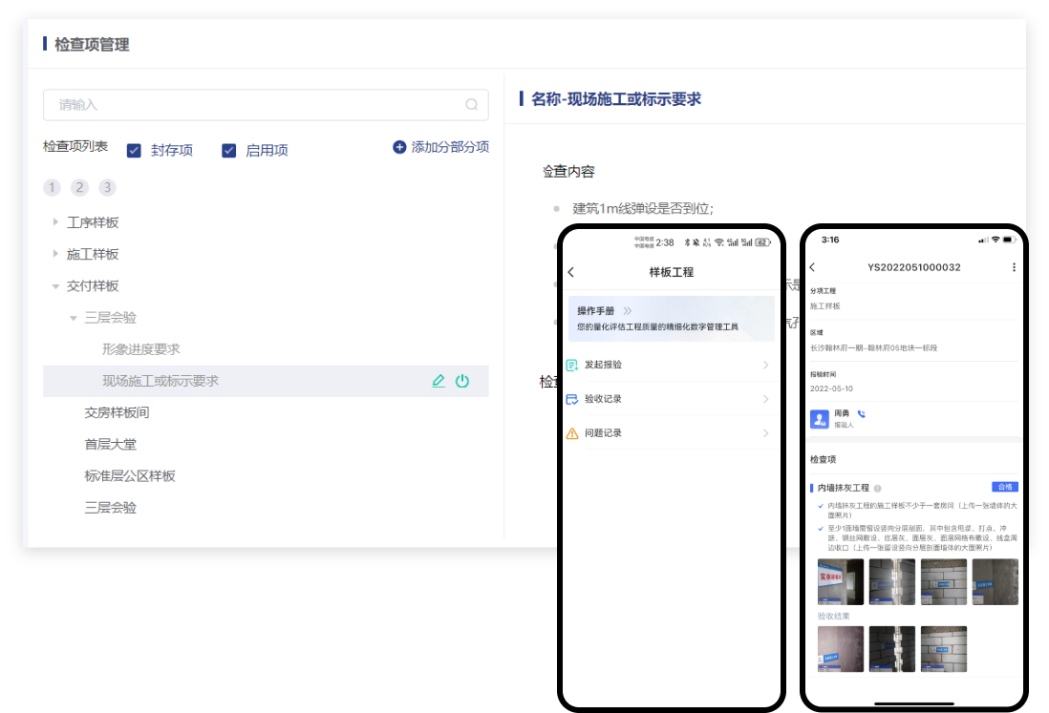Screen dimensions: 1049x713
Task: Click into the 请输入 search field
Action: 266,105
